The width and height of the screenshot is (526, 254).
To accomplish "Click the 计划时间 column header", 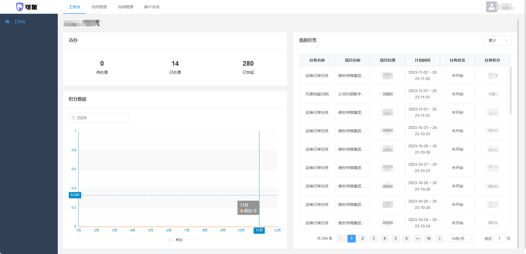I will [423, 60].
